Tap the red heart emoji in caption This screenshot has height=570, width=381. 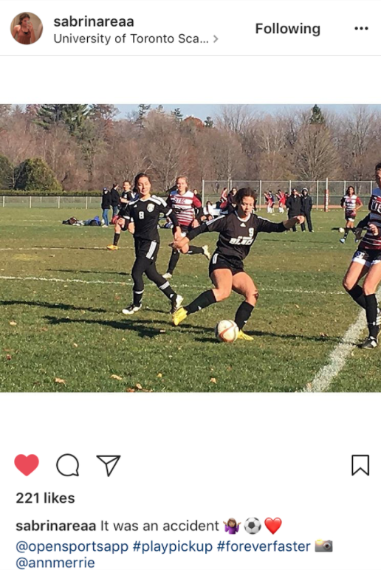273,526
